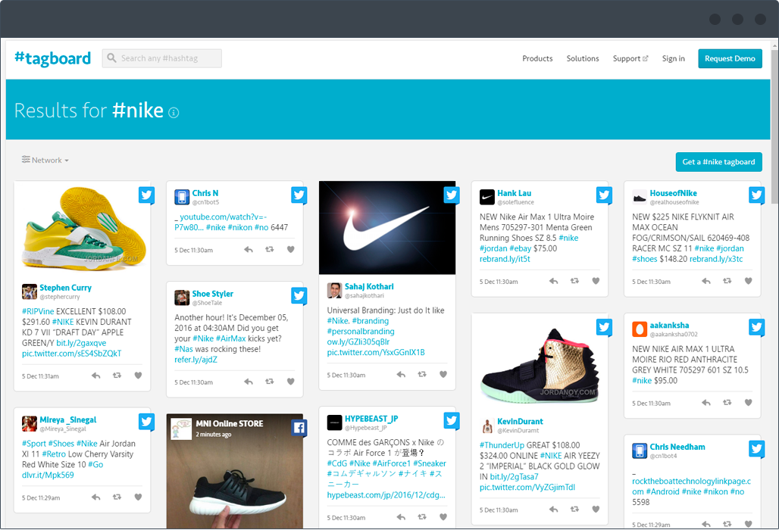779x530 pixels.
Task: Retweet Stephen Curry's post
Action: 117,376
